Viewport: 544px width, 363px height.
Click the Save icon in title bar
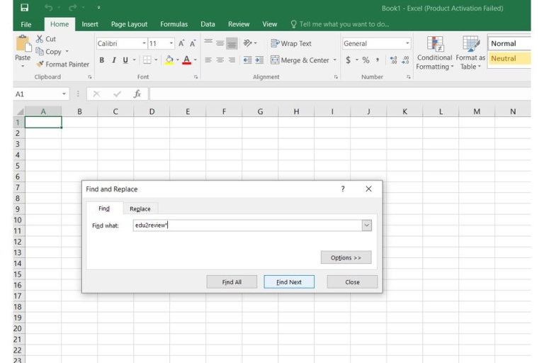(x=24, y=7)
